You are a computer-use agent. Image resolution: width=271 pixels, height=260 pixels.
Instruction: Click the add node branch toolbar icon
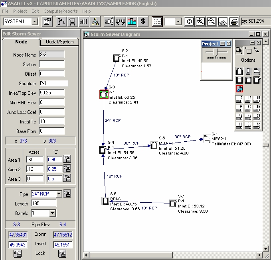61,22
